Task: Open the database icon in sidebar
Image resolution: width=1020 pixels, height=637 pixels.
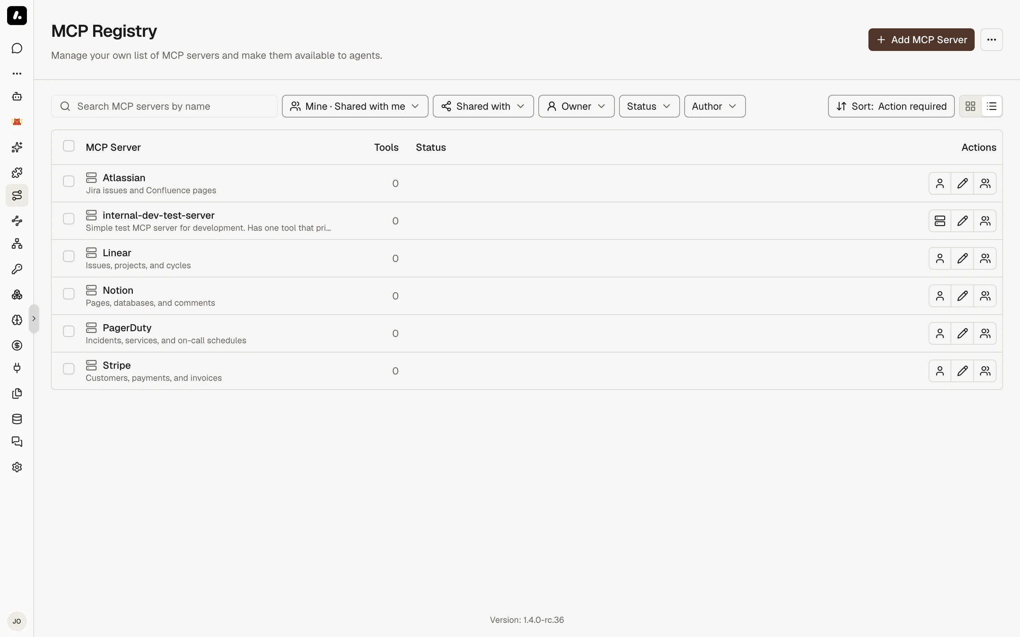Action: point(17,419)
